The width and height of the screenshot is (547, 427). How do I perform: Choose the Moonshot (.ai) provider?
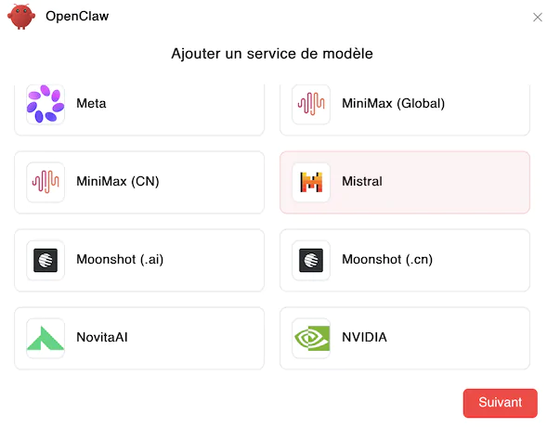coord(139,260)
